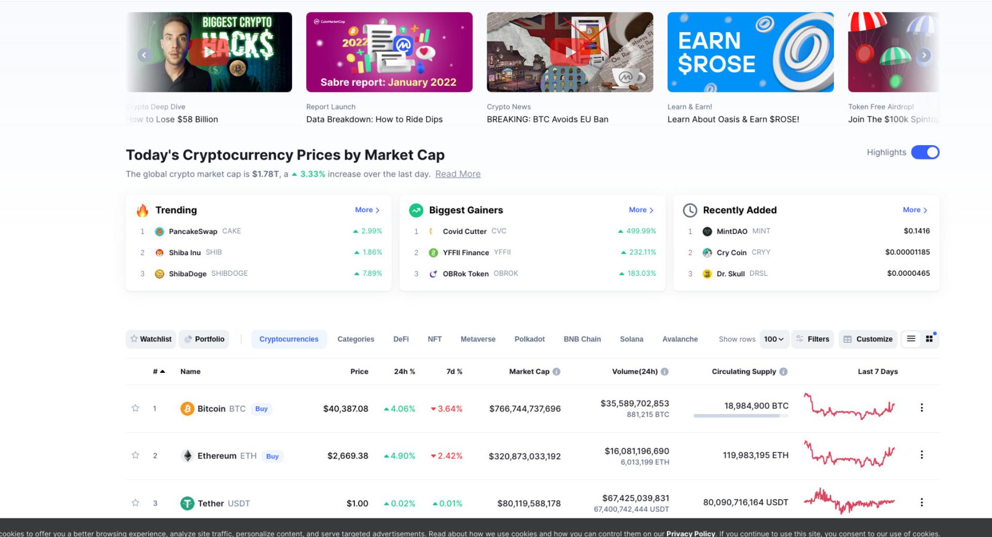This screenshot has width=992, height=537.
Task: Click the MintDAO coin icon
Action: click(x=707, y=231)
